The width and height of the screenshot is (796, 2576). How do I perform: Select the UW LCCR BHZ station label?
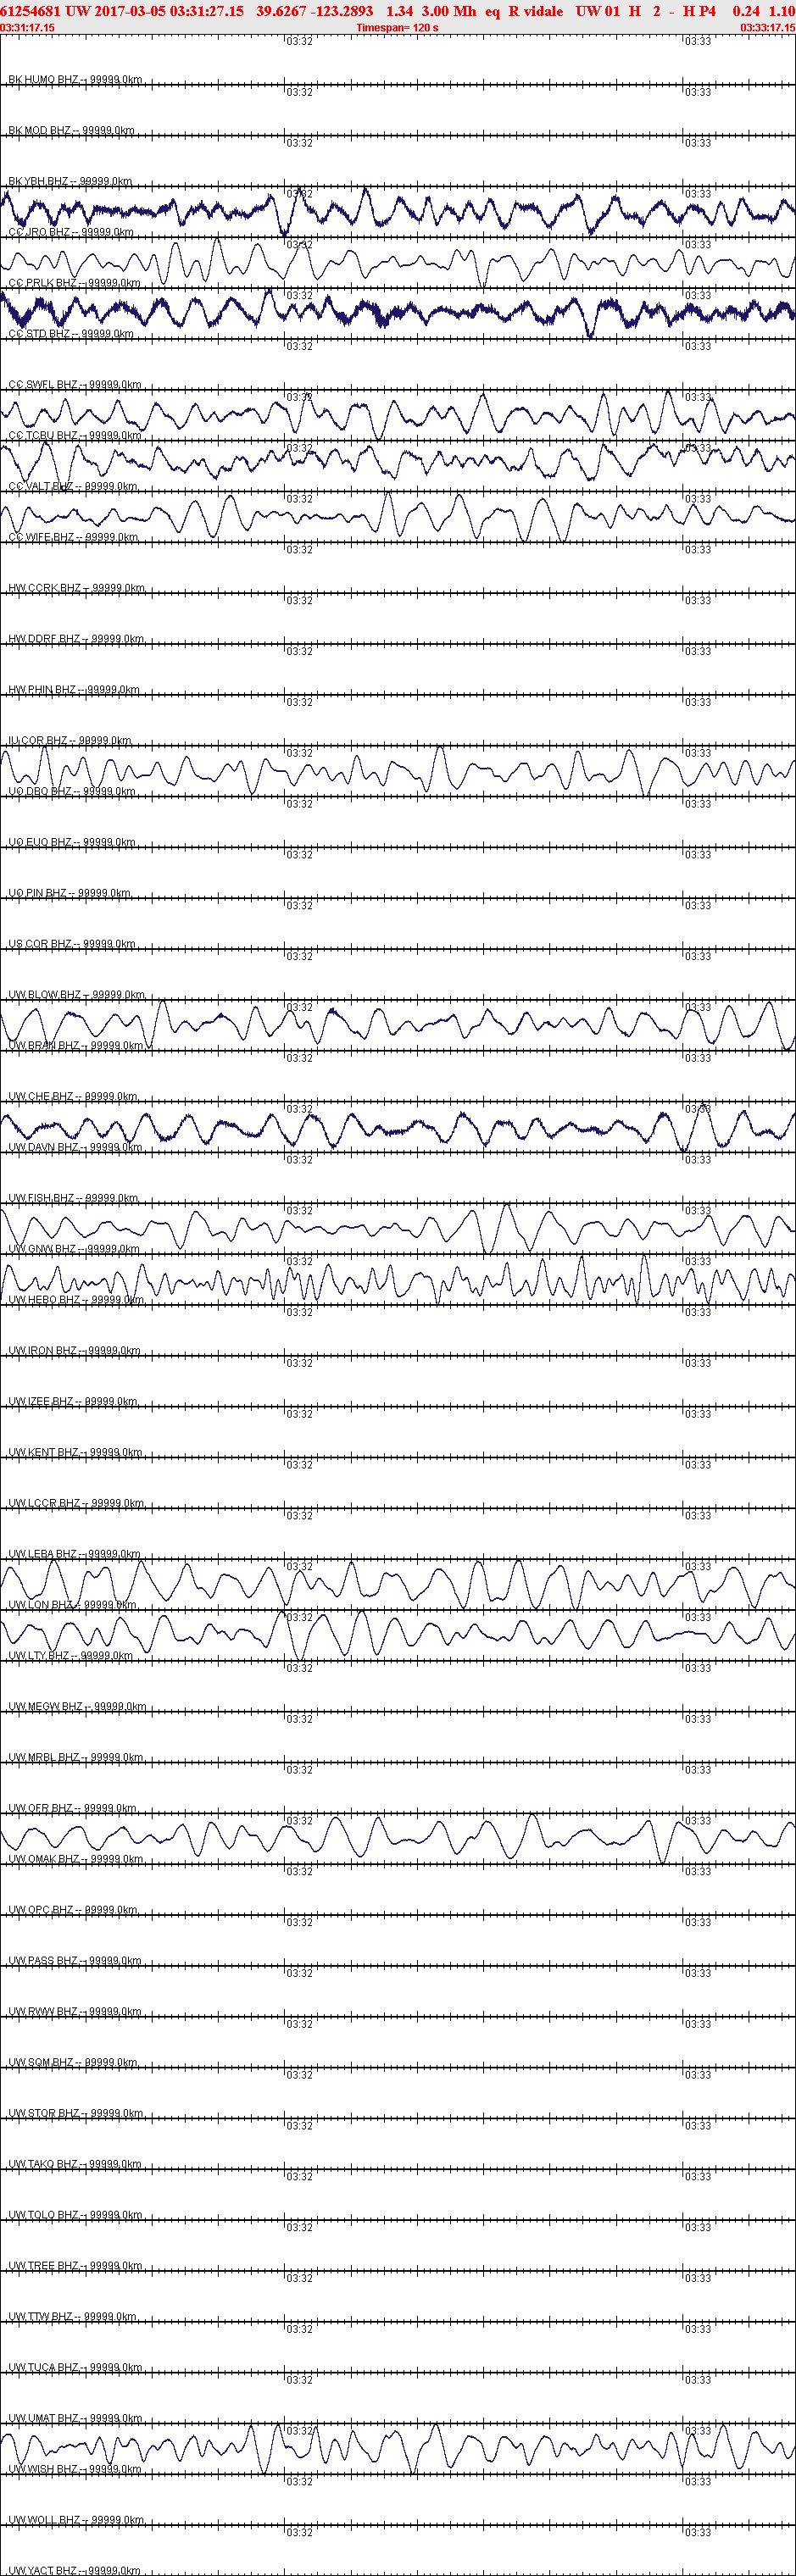(x=76, y=1503)
